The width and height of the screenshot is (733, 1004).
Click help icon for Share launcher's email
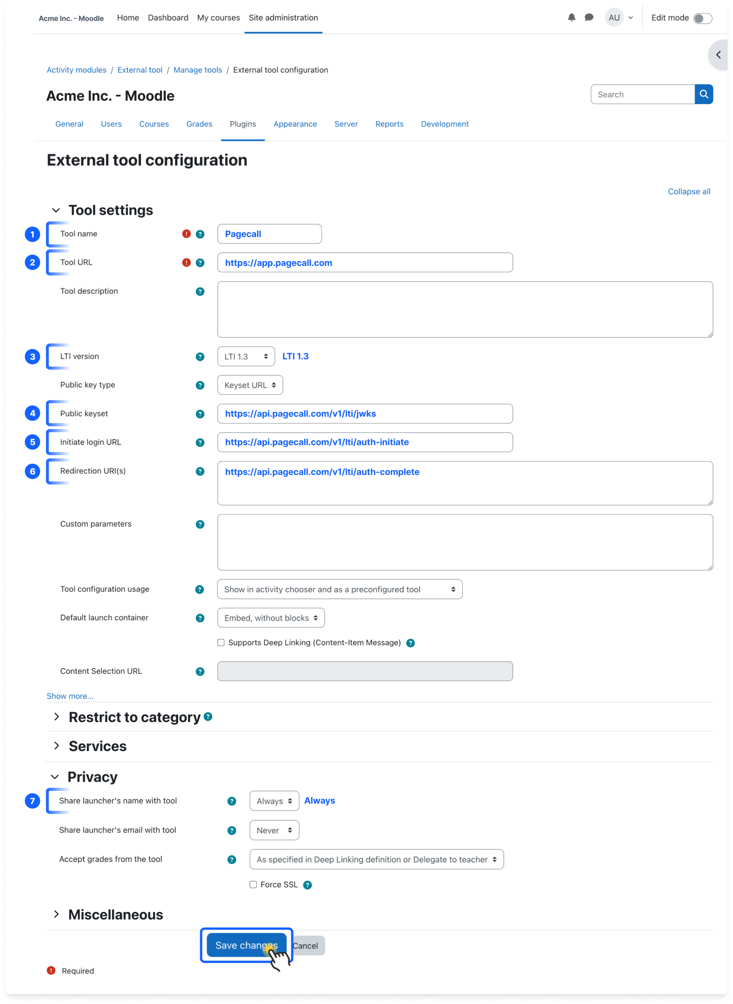point(232,830)
